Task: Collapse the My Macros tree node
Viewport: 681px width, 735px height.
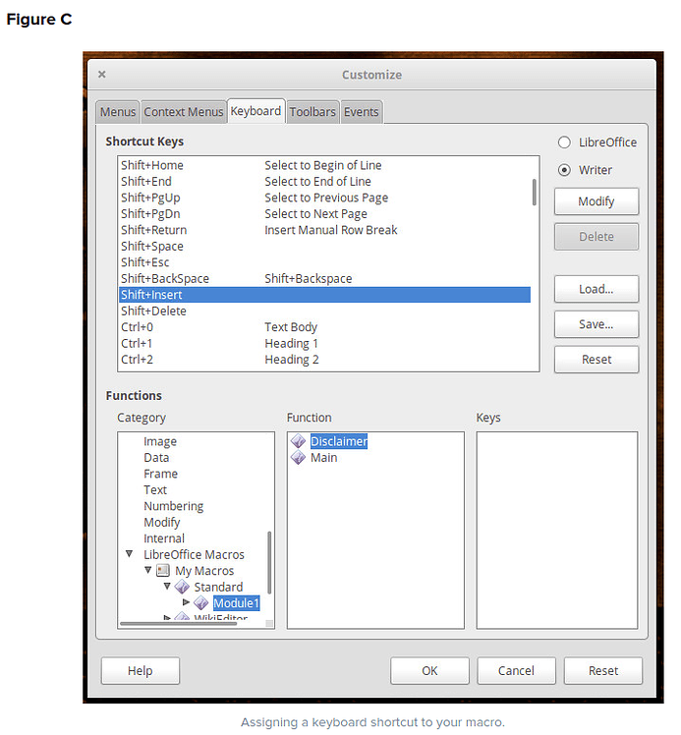Action: pos(148,570)
